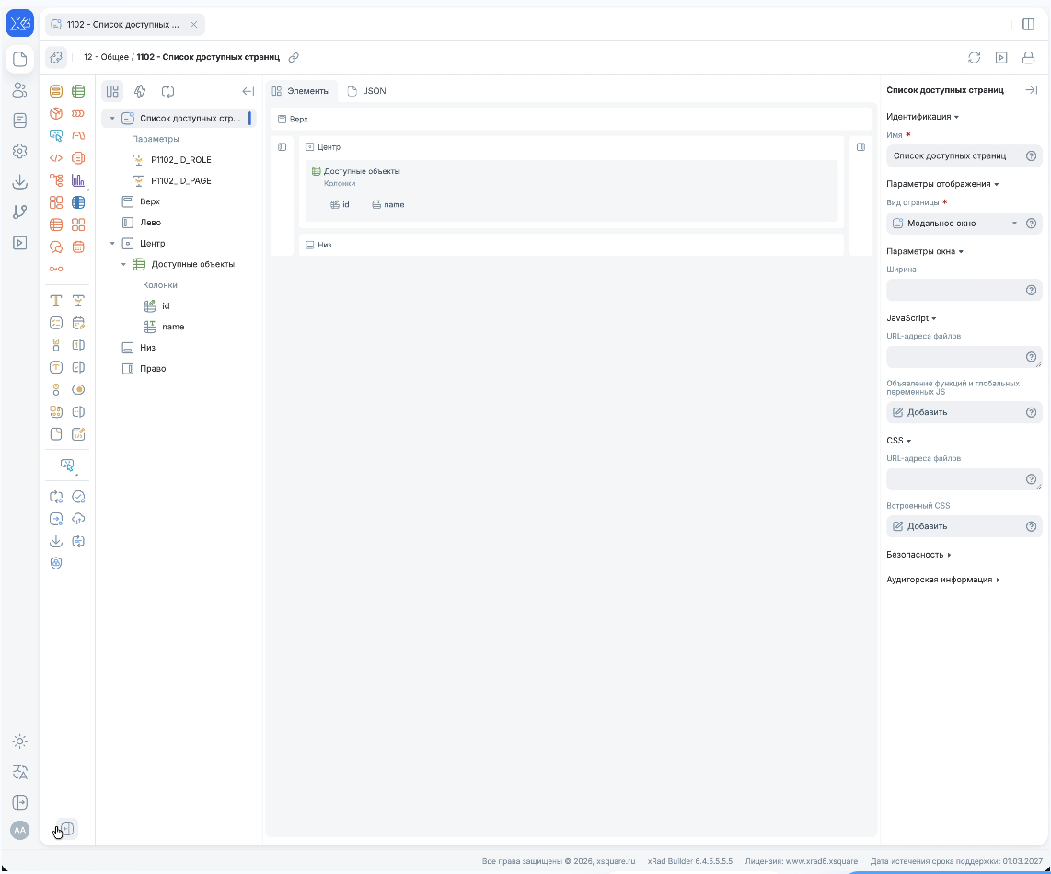Open the users section in left sidebar
The width and height of the screenshot is (1051, 874).
tap(20, 90)
